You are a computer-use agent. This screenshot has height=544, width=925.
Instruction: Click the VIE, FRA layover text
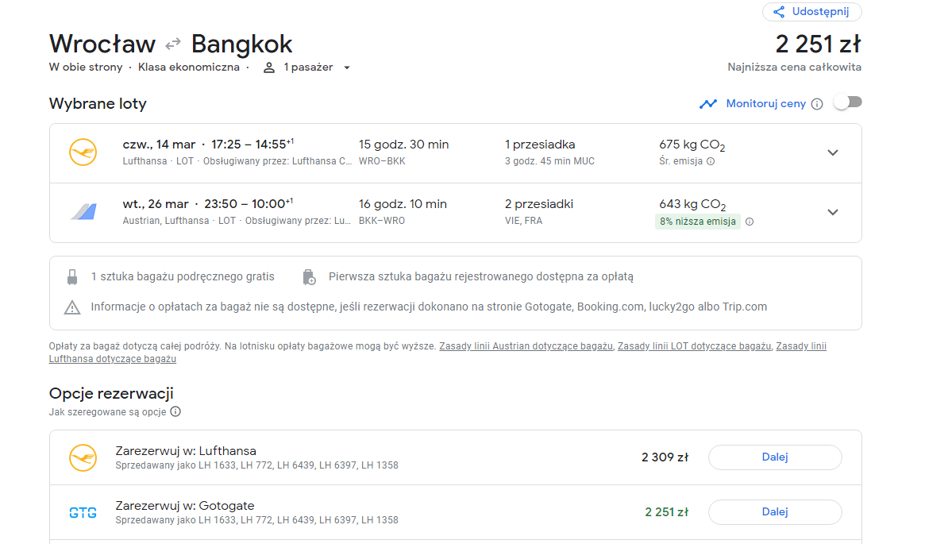[x=524, y=221]
